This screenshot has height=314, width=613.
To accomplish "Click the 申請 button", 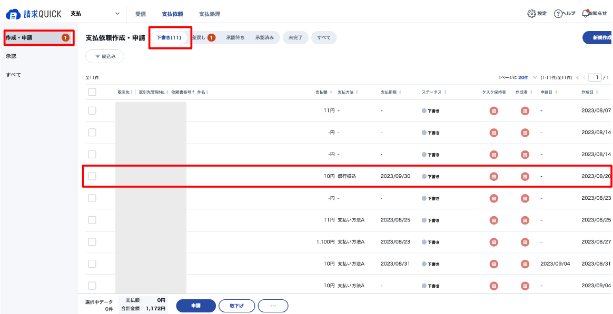I will (196, 306).
